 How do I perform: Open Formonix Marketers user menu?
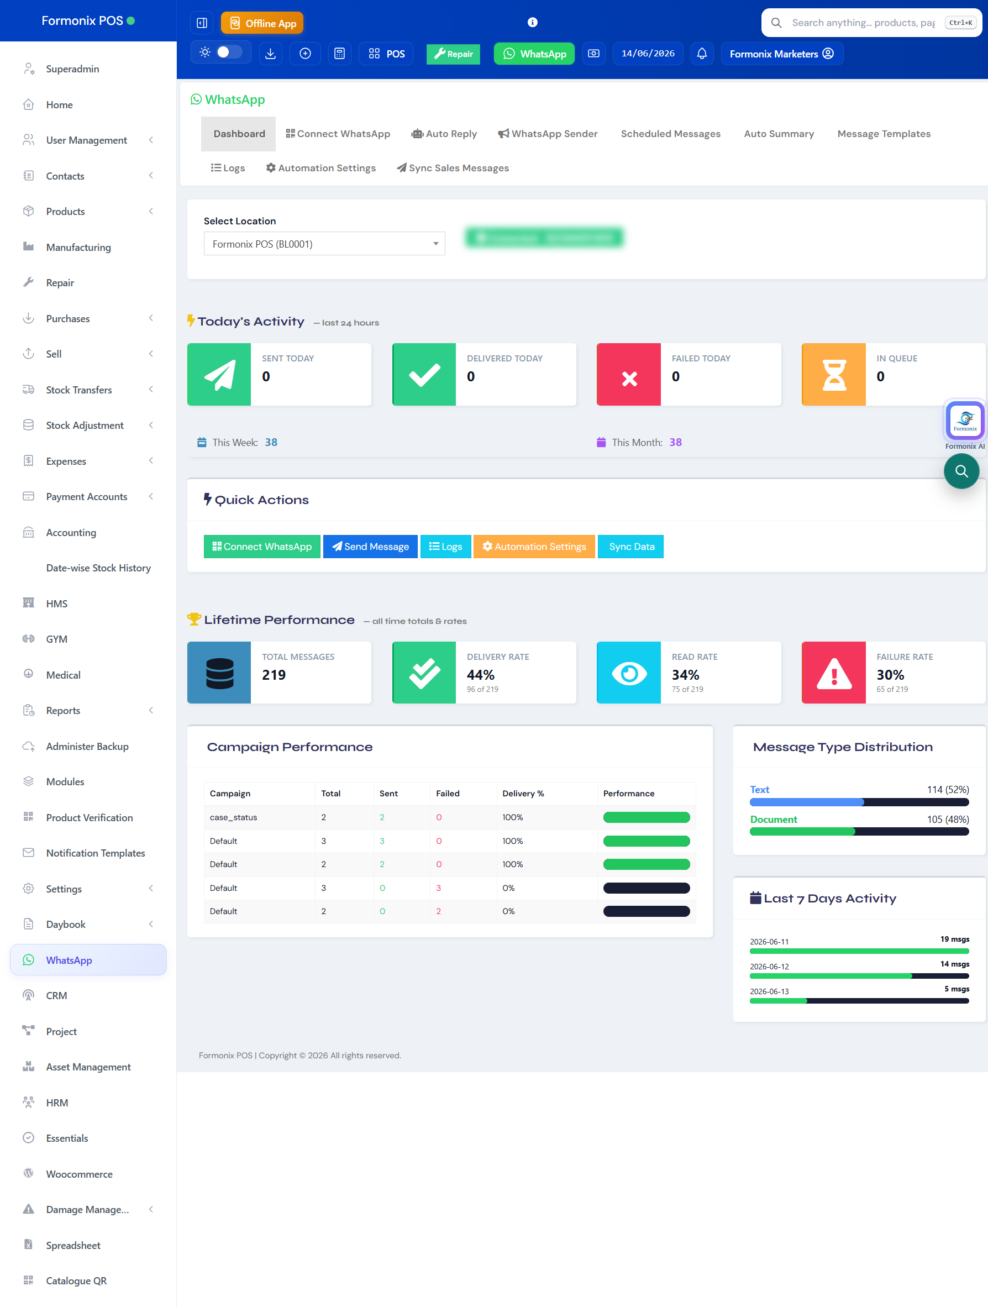pos(781,54)
